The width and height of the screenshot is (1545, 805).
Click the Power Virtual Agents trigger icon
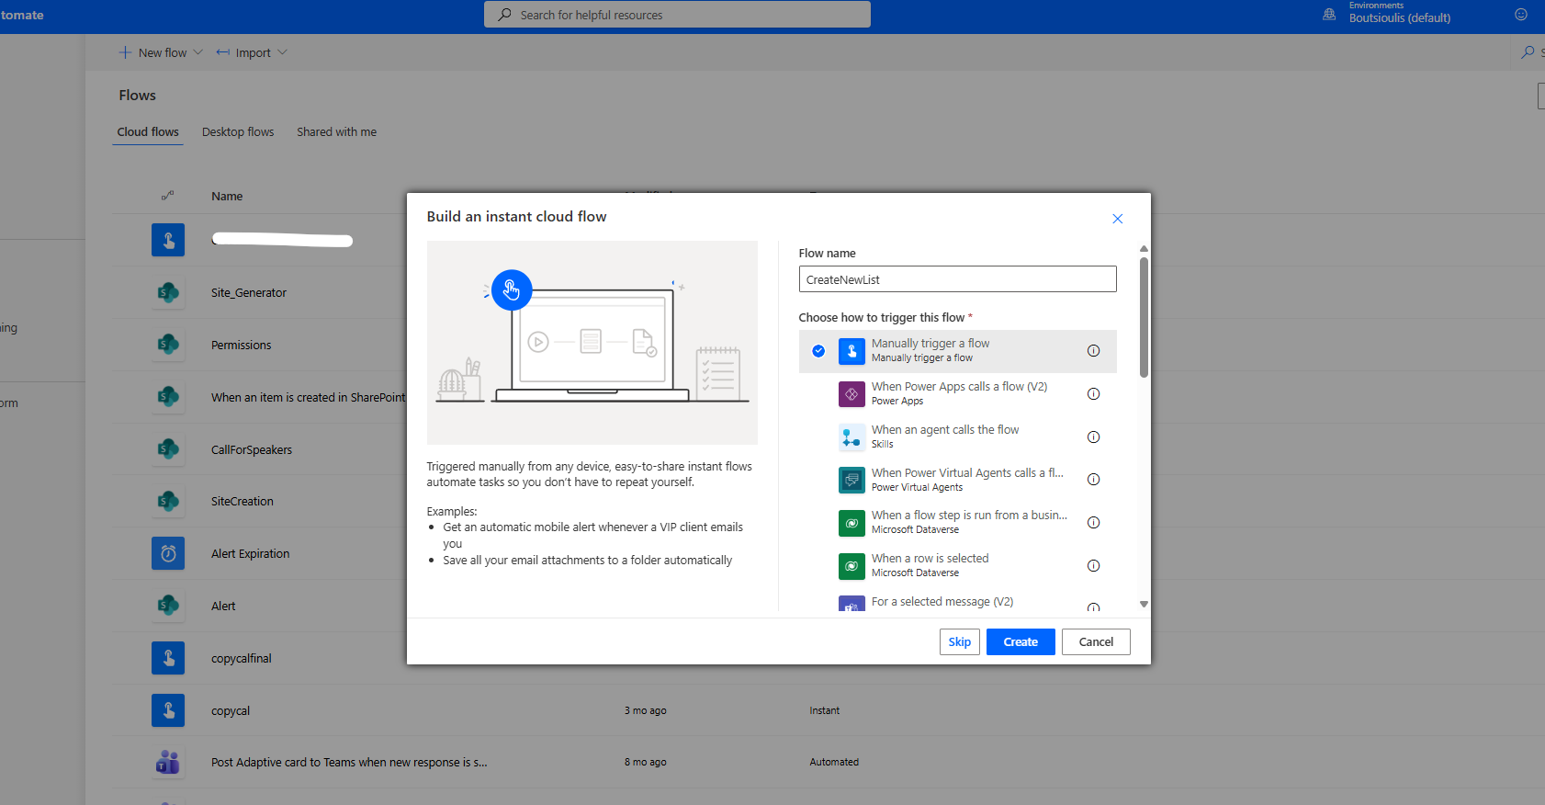pos(851,480)
